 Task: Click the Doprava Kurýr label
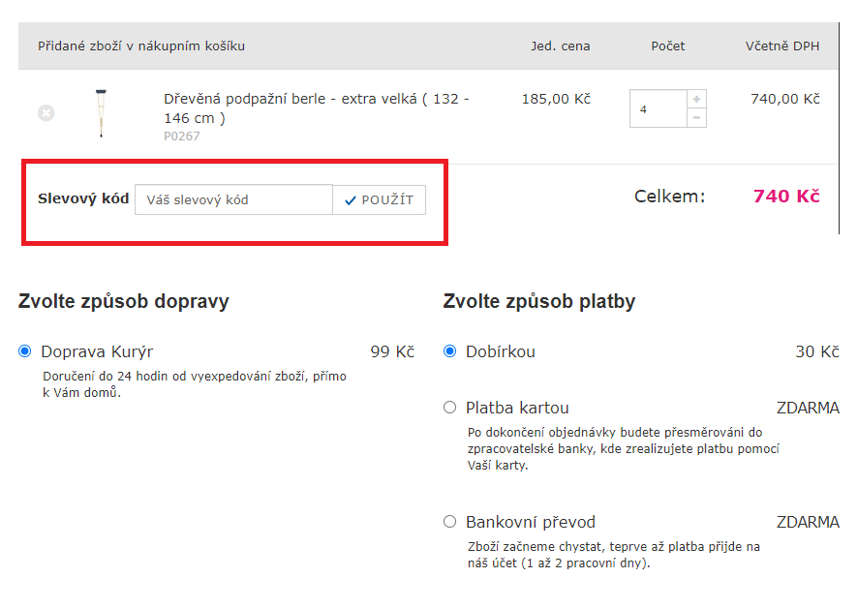(x=97, y=351)
